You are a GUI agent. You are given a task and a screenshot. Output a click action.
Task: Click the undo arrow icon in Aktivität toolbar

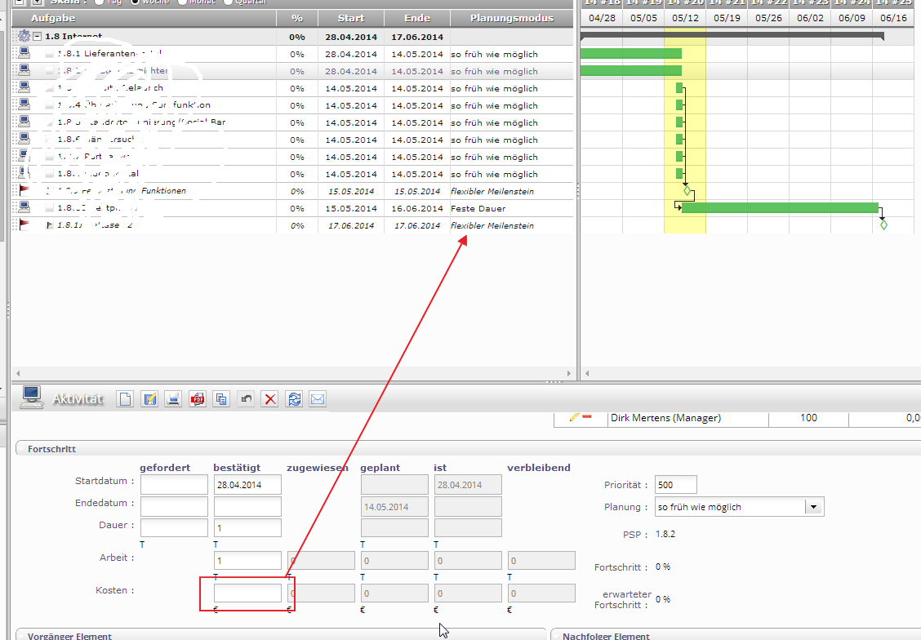(246, 399)
